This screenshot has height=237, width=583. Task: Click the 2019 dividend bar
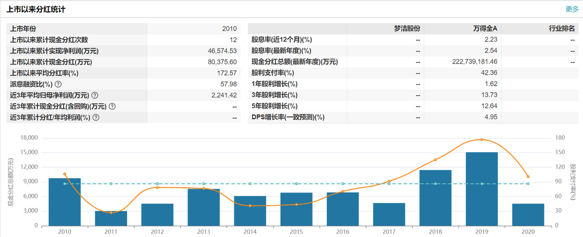click(x=482, y=189)
